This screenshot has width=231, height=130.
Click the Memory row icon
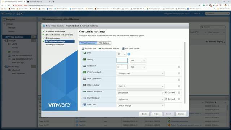(x=84, y=59)
